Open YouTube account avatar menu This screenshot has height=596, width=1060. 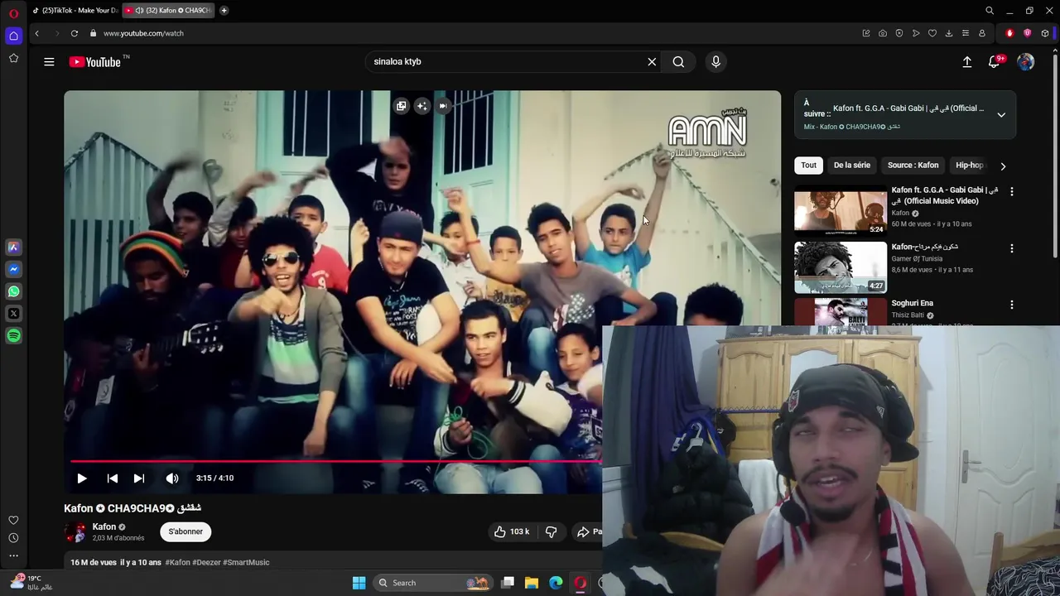[1026, 62]
